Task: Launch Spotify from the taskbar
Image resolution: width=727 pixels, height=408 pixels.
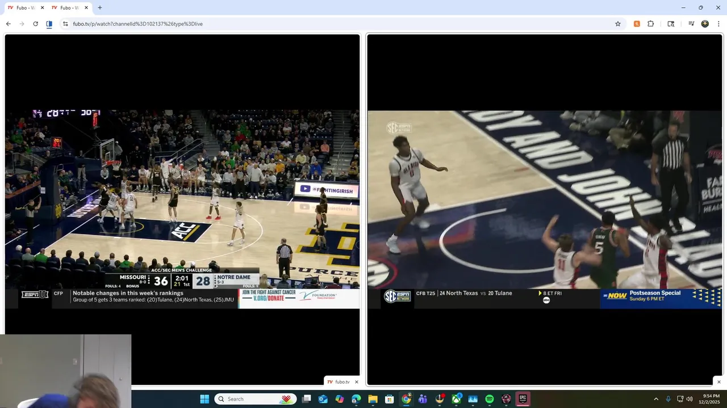Action: point(489,399)
